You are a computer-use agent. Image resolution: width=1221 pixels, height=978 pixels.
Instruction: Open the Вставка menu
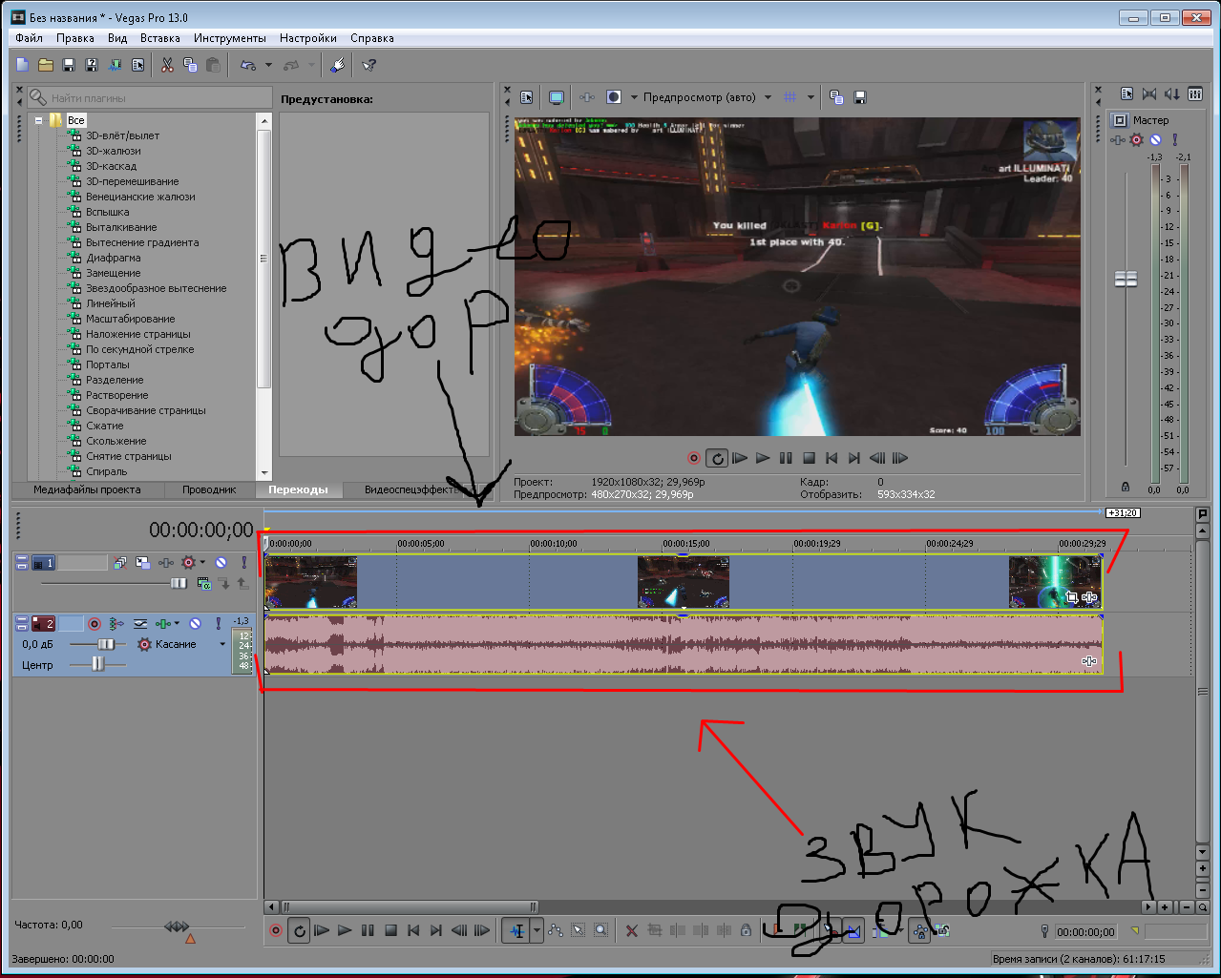click(x=159, y=38)
